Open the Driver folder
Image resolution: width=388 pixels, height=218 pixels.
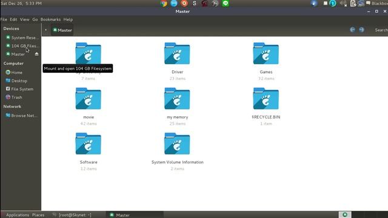[177, 54]
